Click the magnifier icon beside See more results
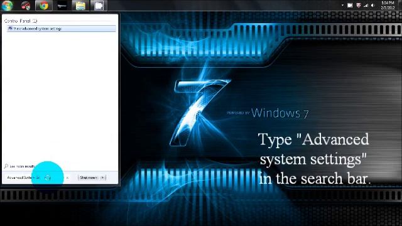The height and width of the screenshot is (226, 402). click(6, 166)
